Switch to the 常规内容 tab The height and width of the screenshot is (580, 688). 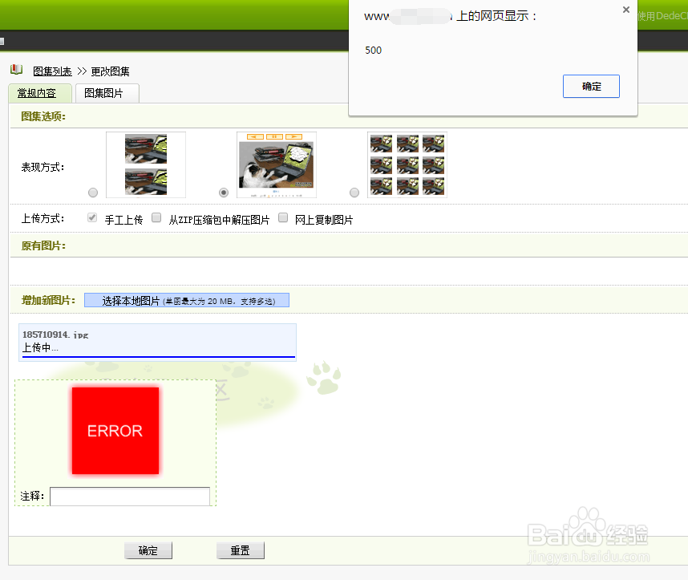coord(40,93)
